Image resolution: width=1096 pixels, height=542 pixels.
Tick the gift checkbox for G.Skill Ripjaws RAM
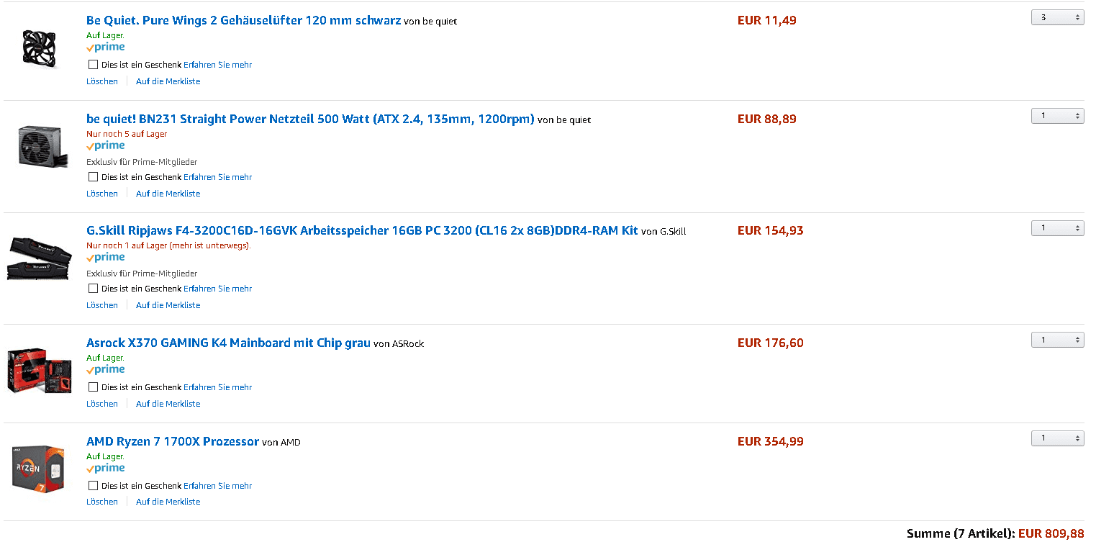coord(93,289)
